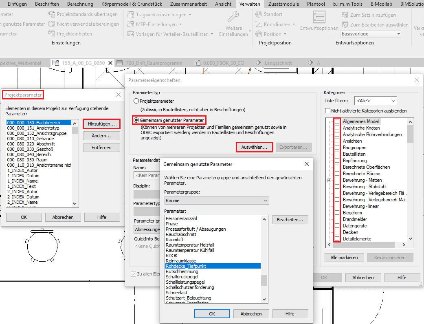Viewport: 424px width, 324px height.
Task: Select the Projektparameter radio button
Action: (136, 101)
